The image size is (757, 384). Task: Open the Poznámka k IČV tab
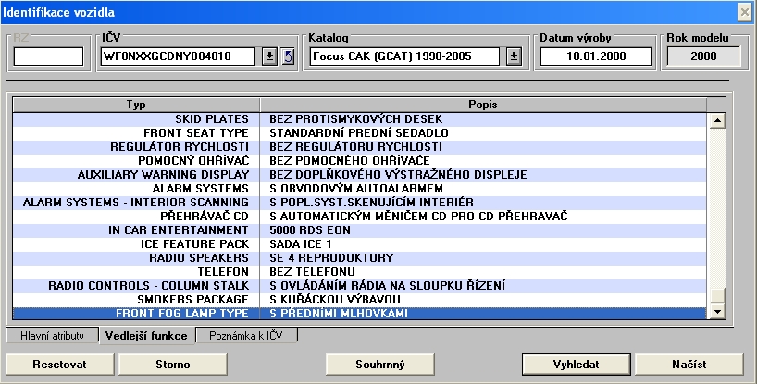pos(246,336)
